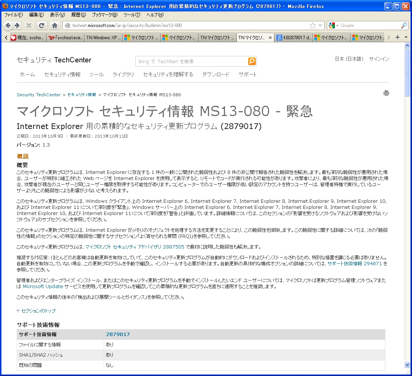Image resolution: width=412 pixels, height=376 pixels.
Task: Click the 2879017 support article link
Action: pyautogui.click(x=118, y=335)
